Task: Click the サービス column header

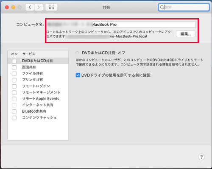Action: (x=45, y=54)
